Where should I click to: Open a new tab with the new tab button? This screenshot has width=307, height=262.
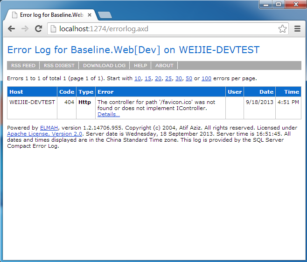(105, 15)
